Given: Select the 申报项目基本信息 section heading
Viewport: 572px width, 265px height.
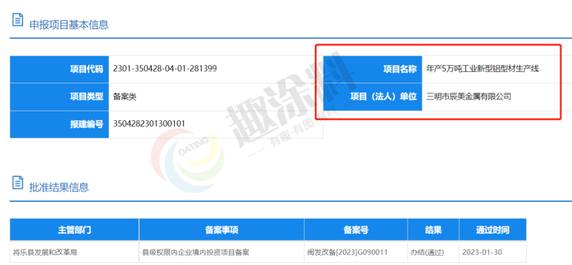Looking at the screenshot, I should tap(69, 24).
